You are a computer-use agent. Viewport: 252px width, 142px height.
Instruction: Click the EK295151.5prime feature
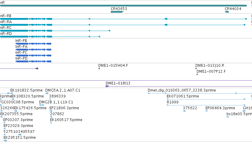pos(5,141)
